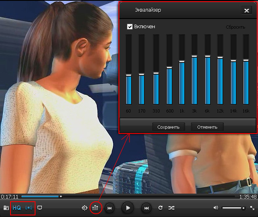
Task: Adjust the 3k band slider
Action: pyautogui.click(x=194, y=69)
